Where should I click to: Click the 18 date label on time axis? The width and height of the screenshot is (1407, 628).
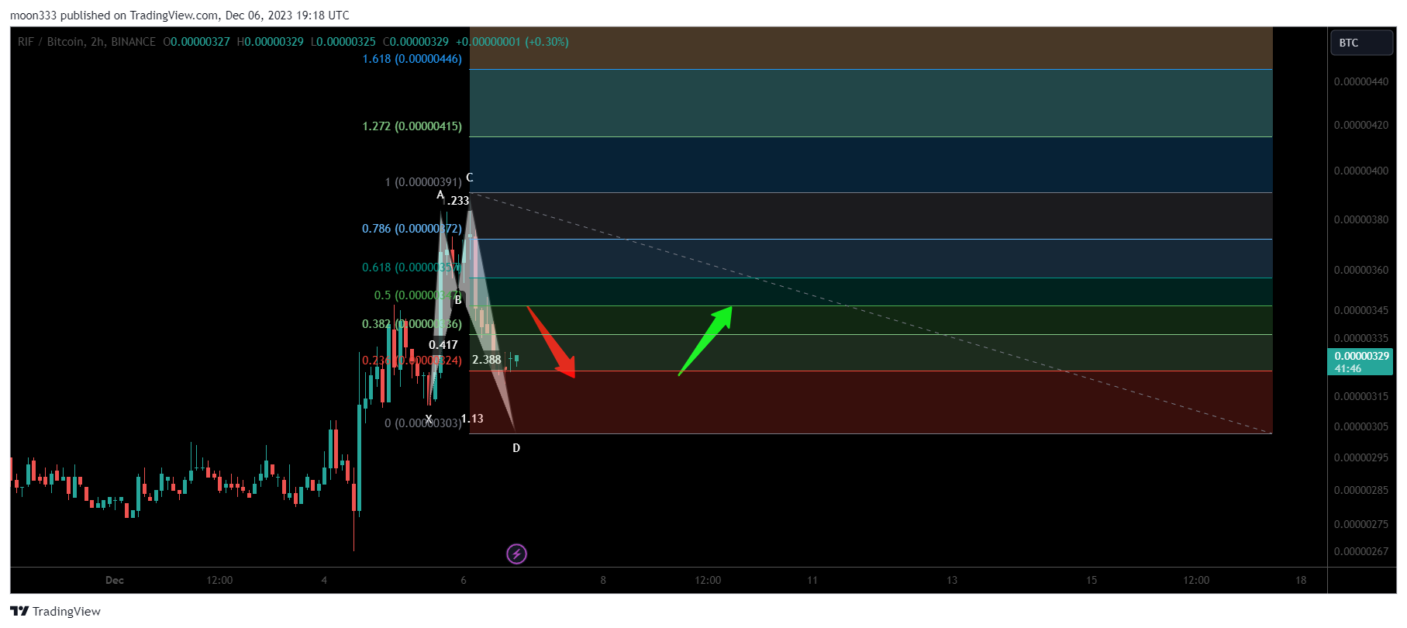click(x=1301, y=580)
